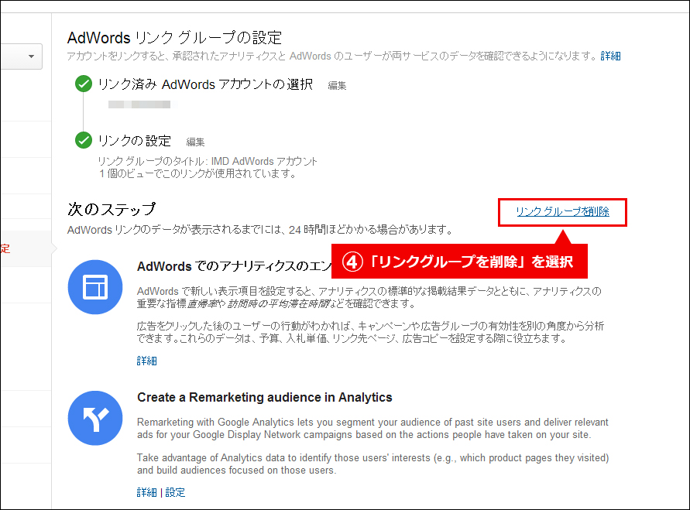Click the blue Remarketing split-arrow icon
The width and height of the screenshot is (690, 510).
coord(95,418)
